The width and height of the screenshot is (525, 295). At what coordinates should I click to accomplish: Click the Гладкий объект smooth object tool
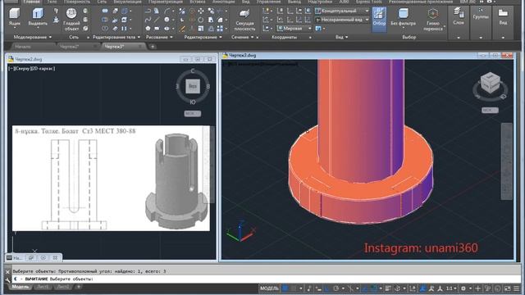point(71,20)
